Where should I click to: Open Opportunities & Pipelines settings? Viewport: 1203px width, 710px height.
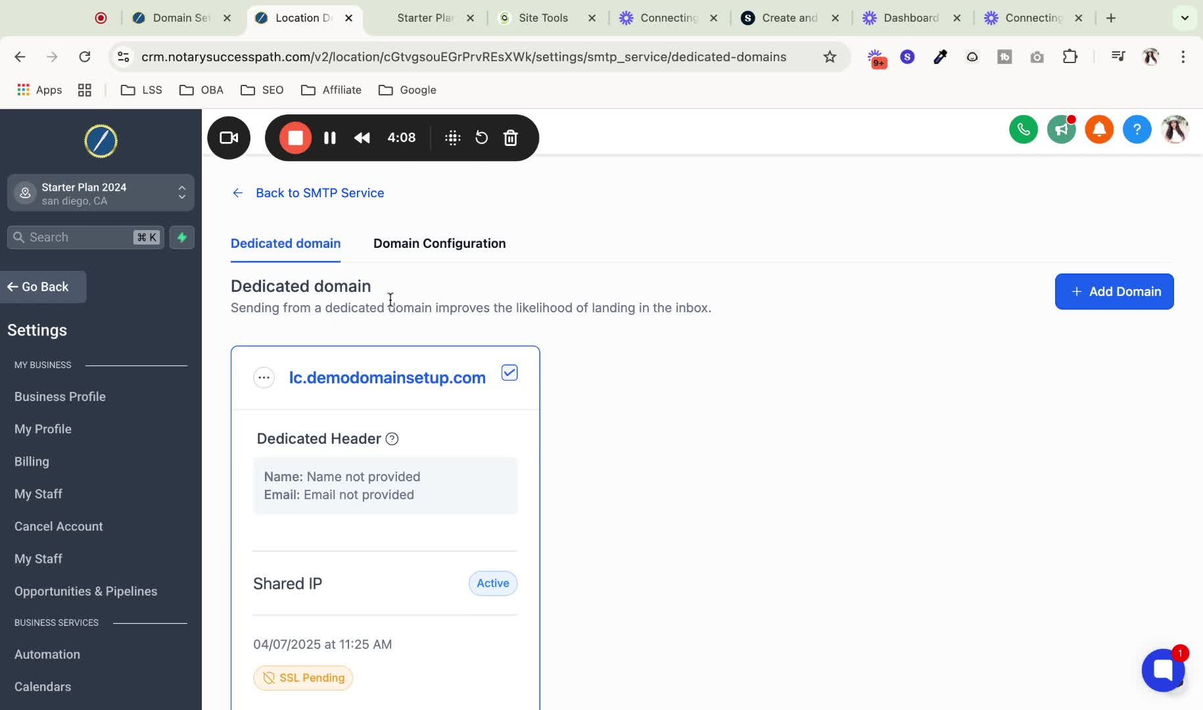(x=85, y=591)
